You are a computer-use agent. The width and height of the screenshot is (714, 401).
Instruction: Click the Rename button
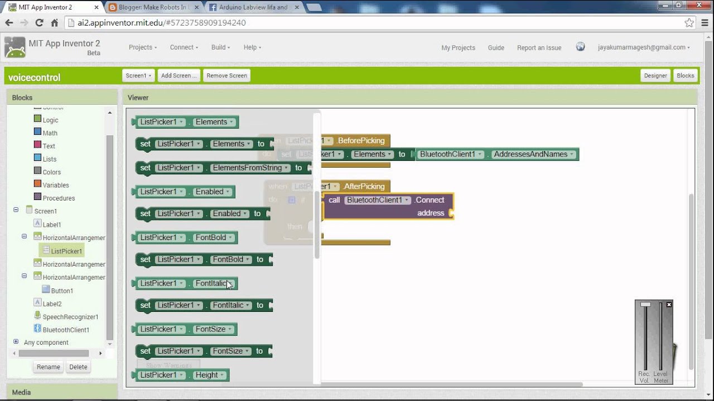49,367
